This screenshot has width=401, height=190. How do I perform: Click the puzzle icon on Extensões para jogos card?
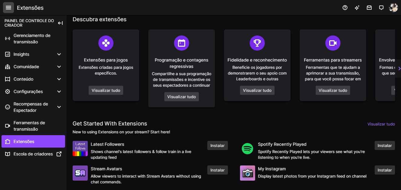pyautogui.click(x=106, y=43)
